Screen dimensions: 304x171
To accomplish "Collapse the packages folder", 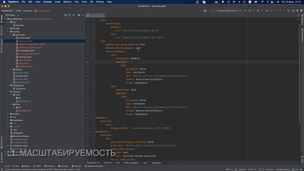I will [x=11, y=35].
